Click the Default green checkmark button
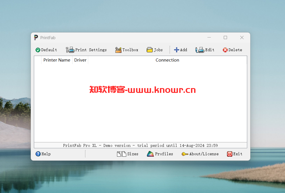 pos(46,50)
